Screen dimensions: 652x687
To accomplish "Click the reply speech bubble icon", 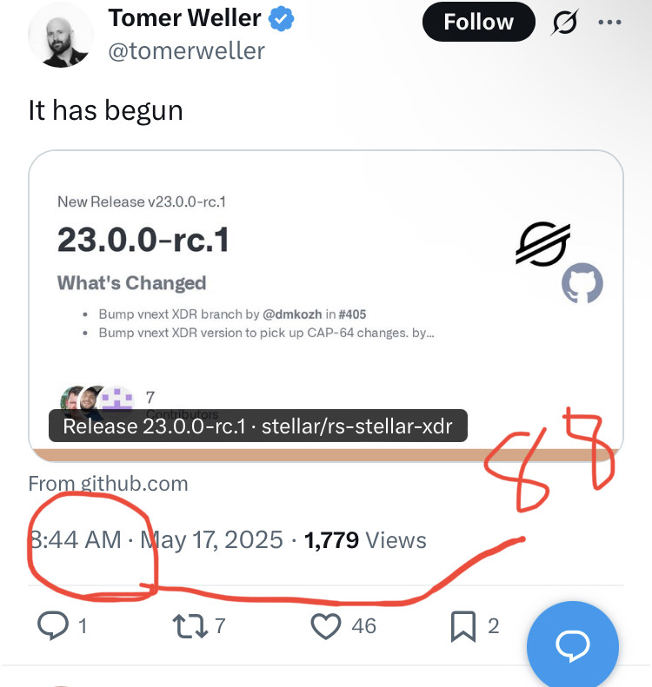I will 52,624.
